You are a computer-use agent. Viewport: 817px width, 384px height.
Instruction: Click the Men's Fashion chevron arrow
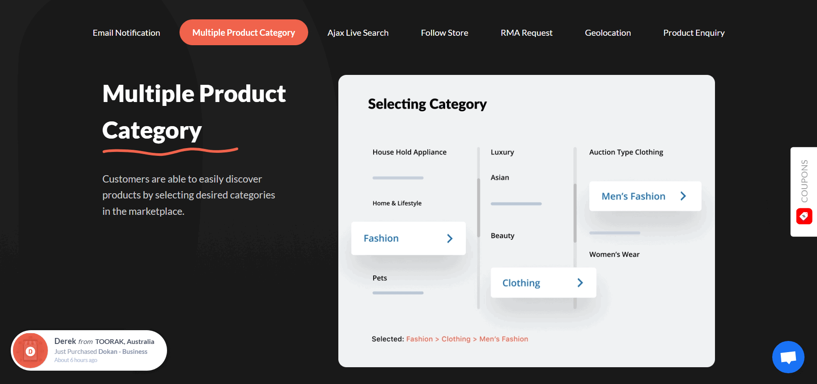683,196
